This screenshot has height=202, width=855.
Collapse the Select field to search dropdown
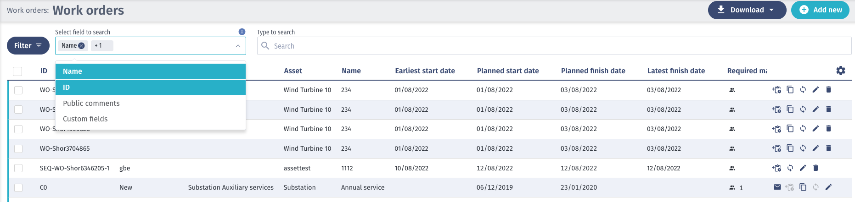click(238, 46)
